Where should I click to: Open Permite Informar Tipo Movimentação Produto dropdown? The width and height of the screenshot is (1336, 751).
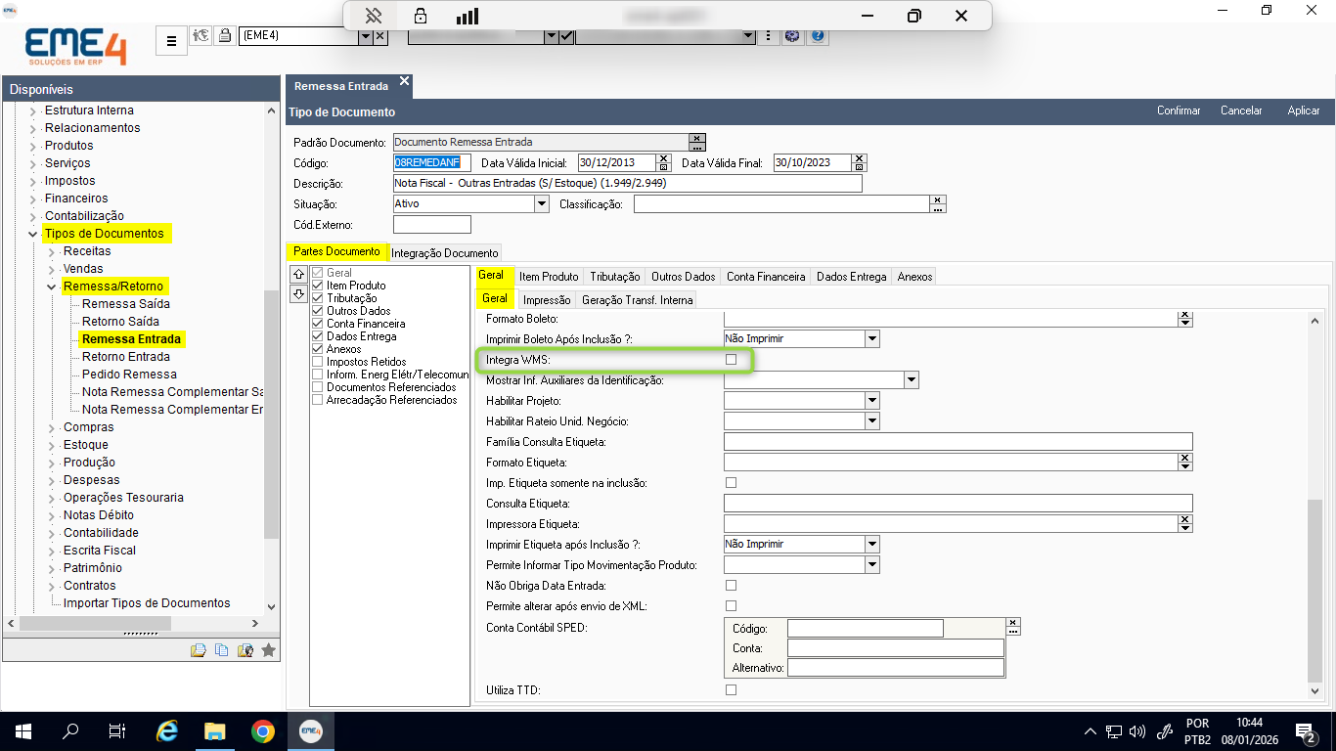coord(872,565)
